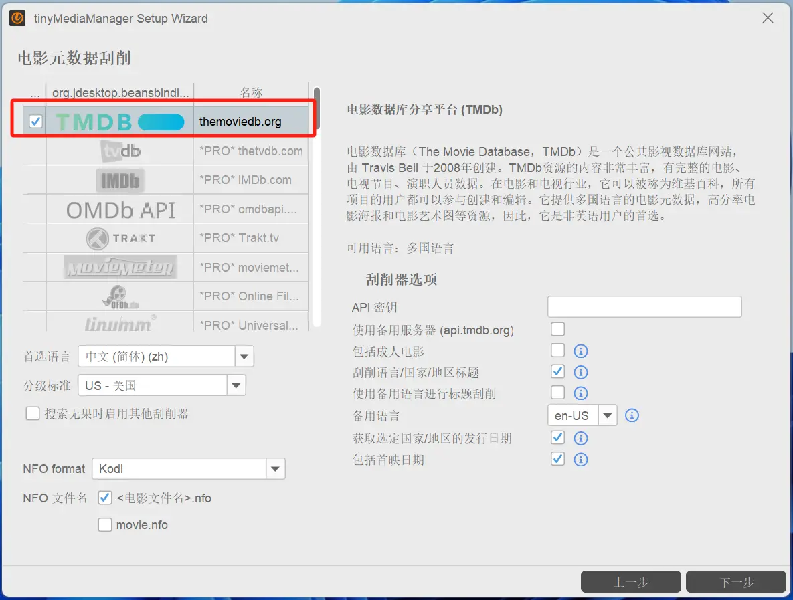The image size is (793, 600).
Task: Select the IMDb scraper logo
Action: pos(120,179)
